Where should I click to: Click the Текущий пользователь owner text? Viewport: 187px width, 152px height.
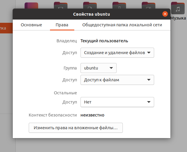click(104, 41)
